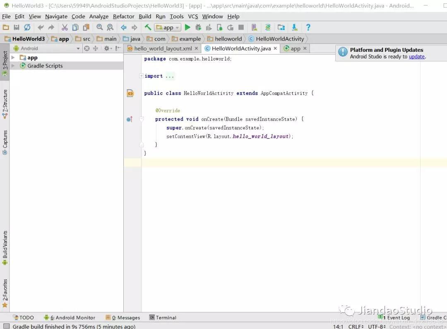Toggle the Build Variants tool window

click(5, 248)
